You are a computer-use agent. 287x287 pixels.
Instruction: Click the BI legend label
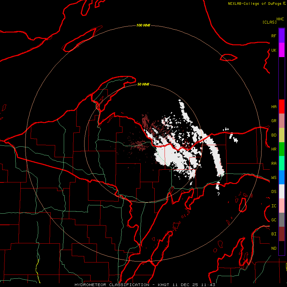pyautogui.click(x=274, y=234)
